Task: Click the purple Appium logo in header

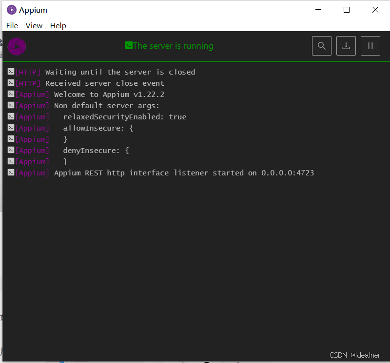Action: [17, 46]
